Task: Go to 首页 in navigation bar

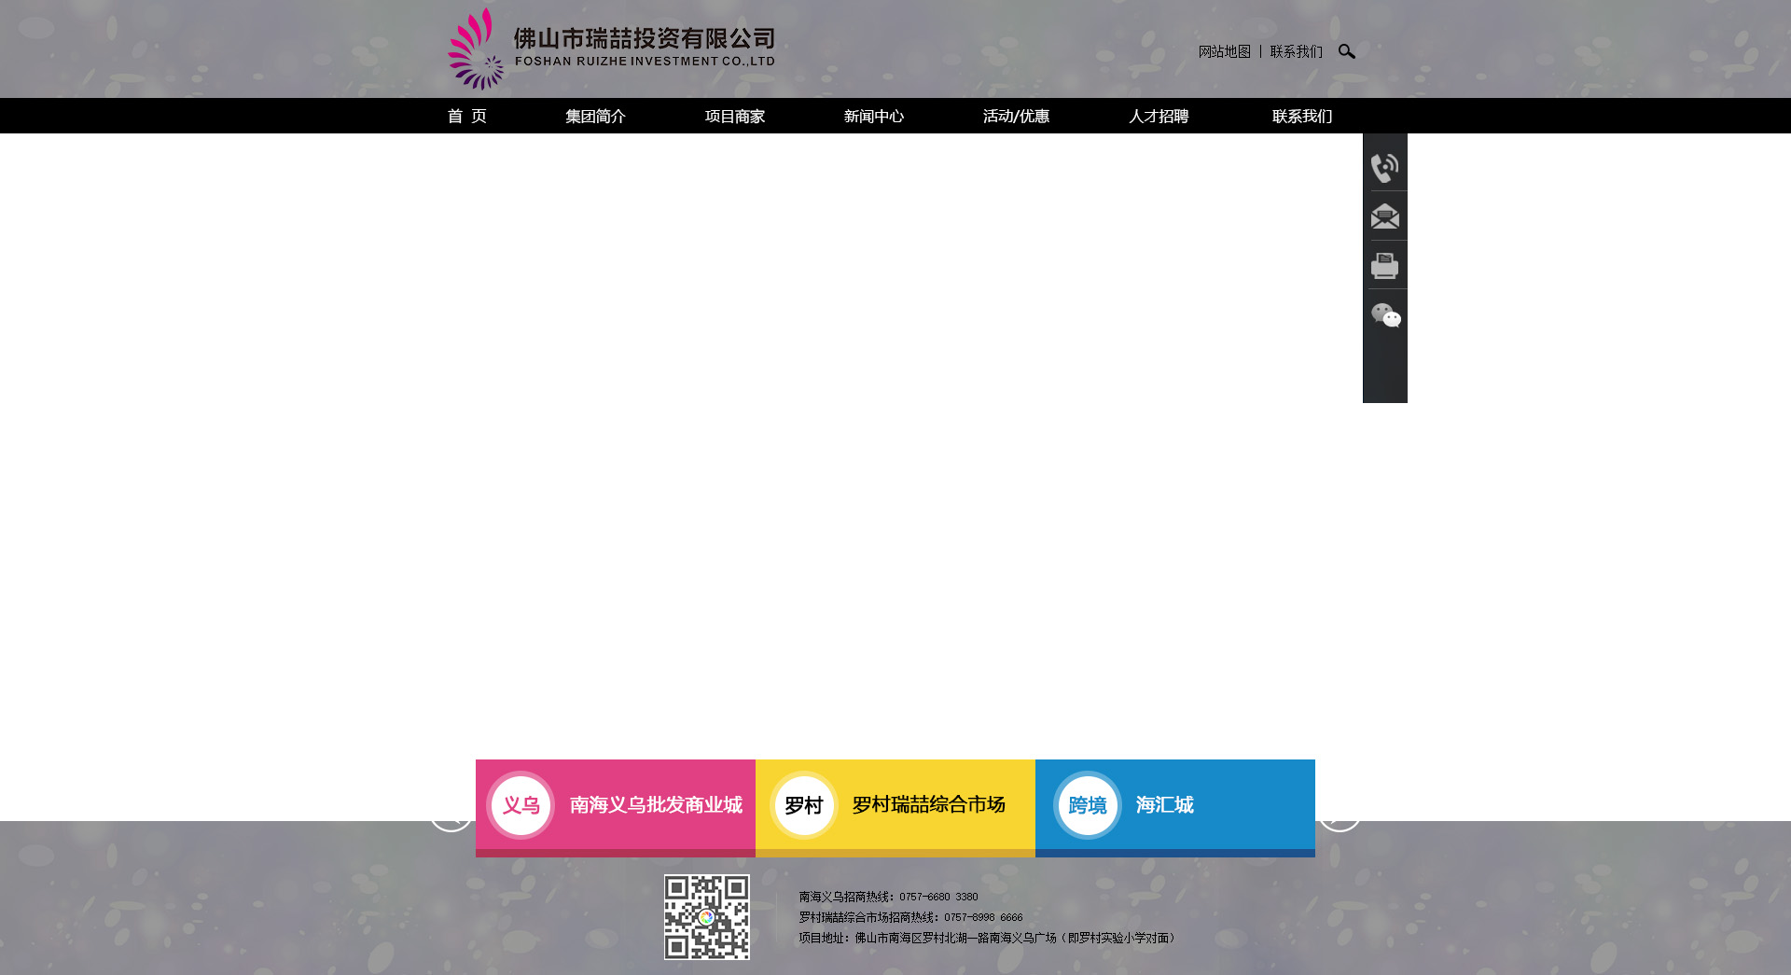Action: [x=467, y=117]
